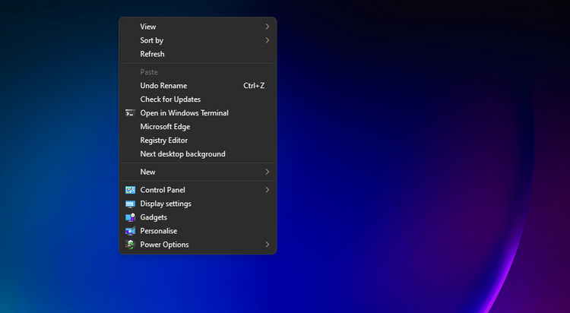Expand the Control Panel submenu arrow

268,190
